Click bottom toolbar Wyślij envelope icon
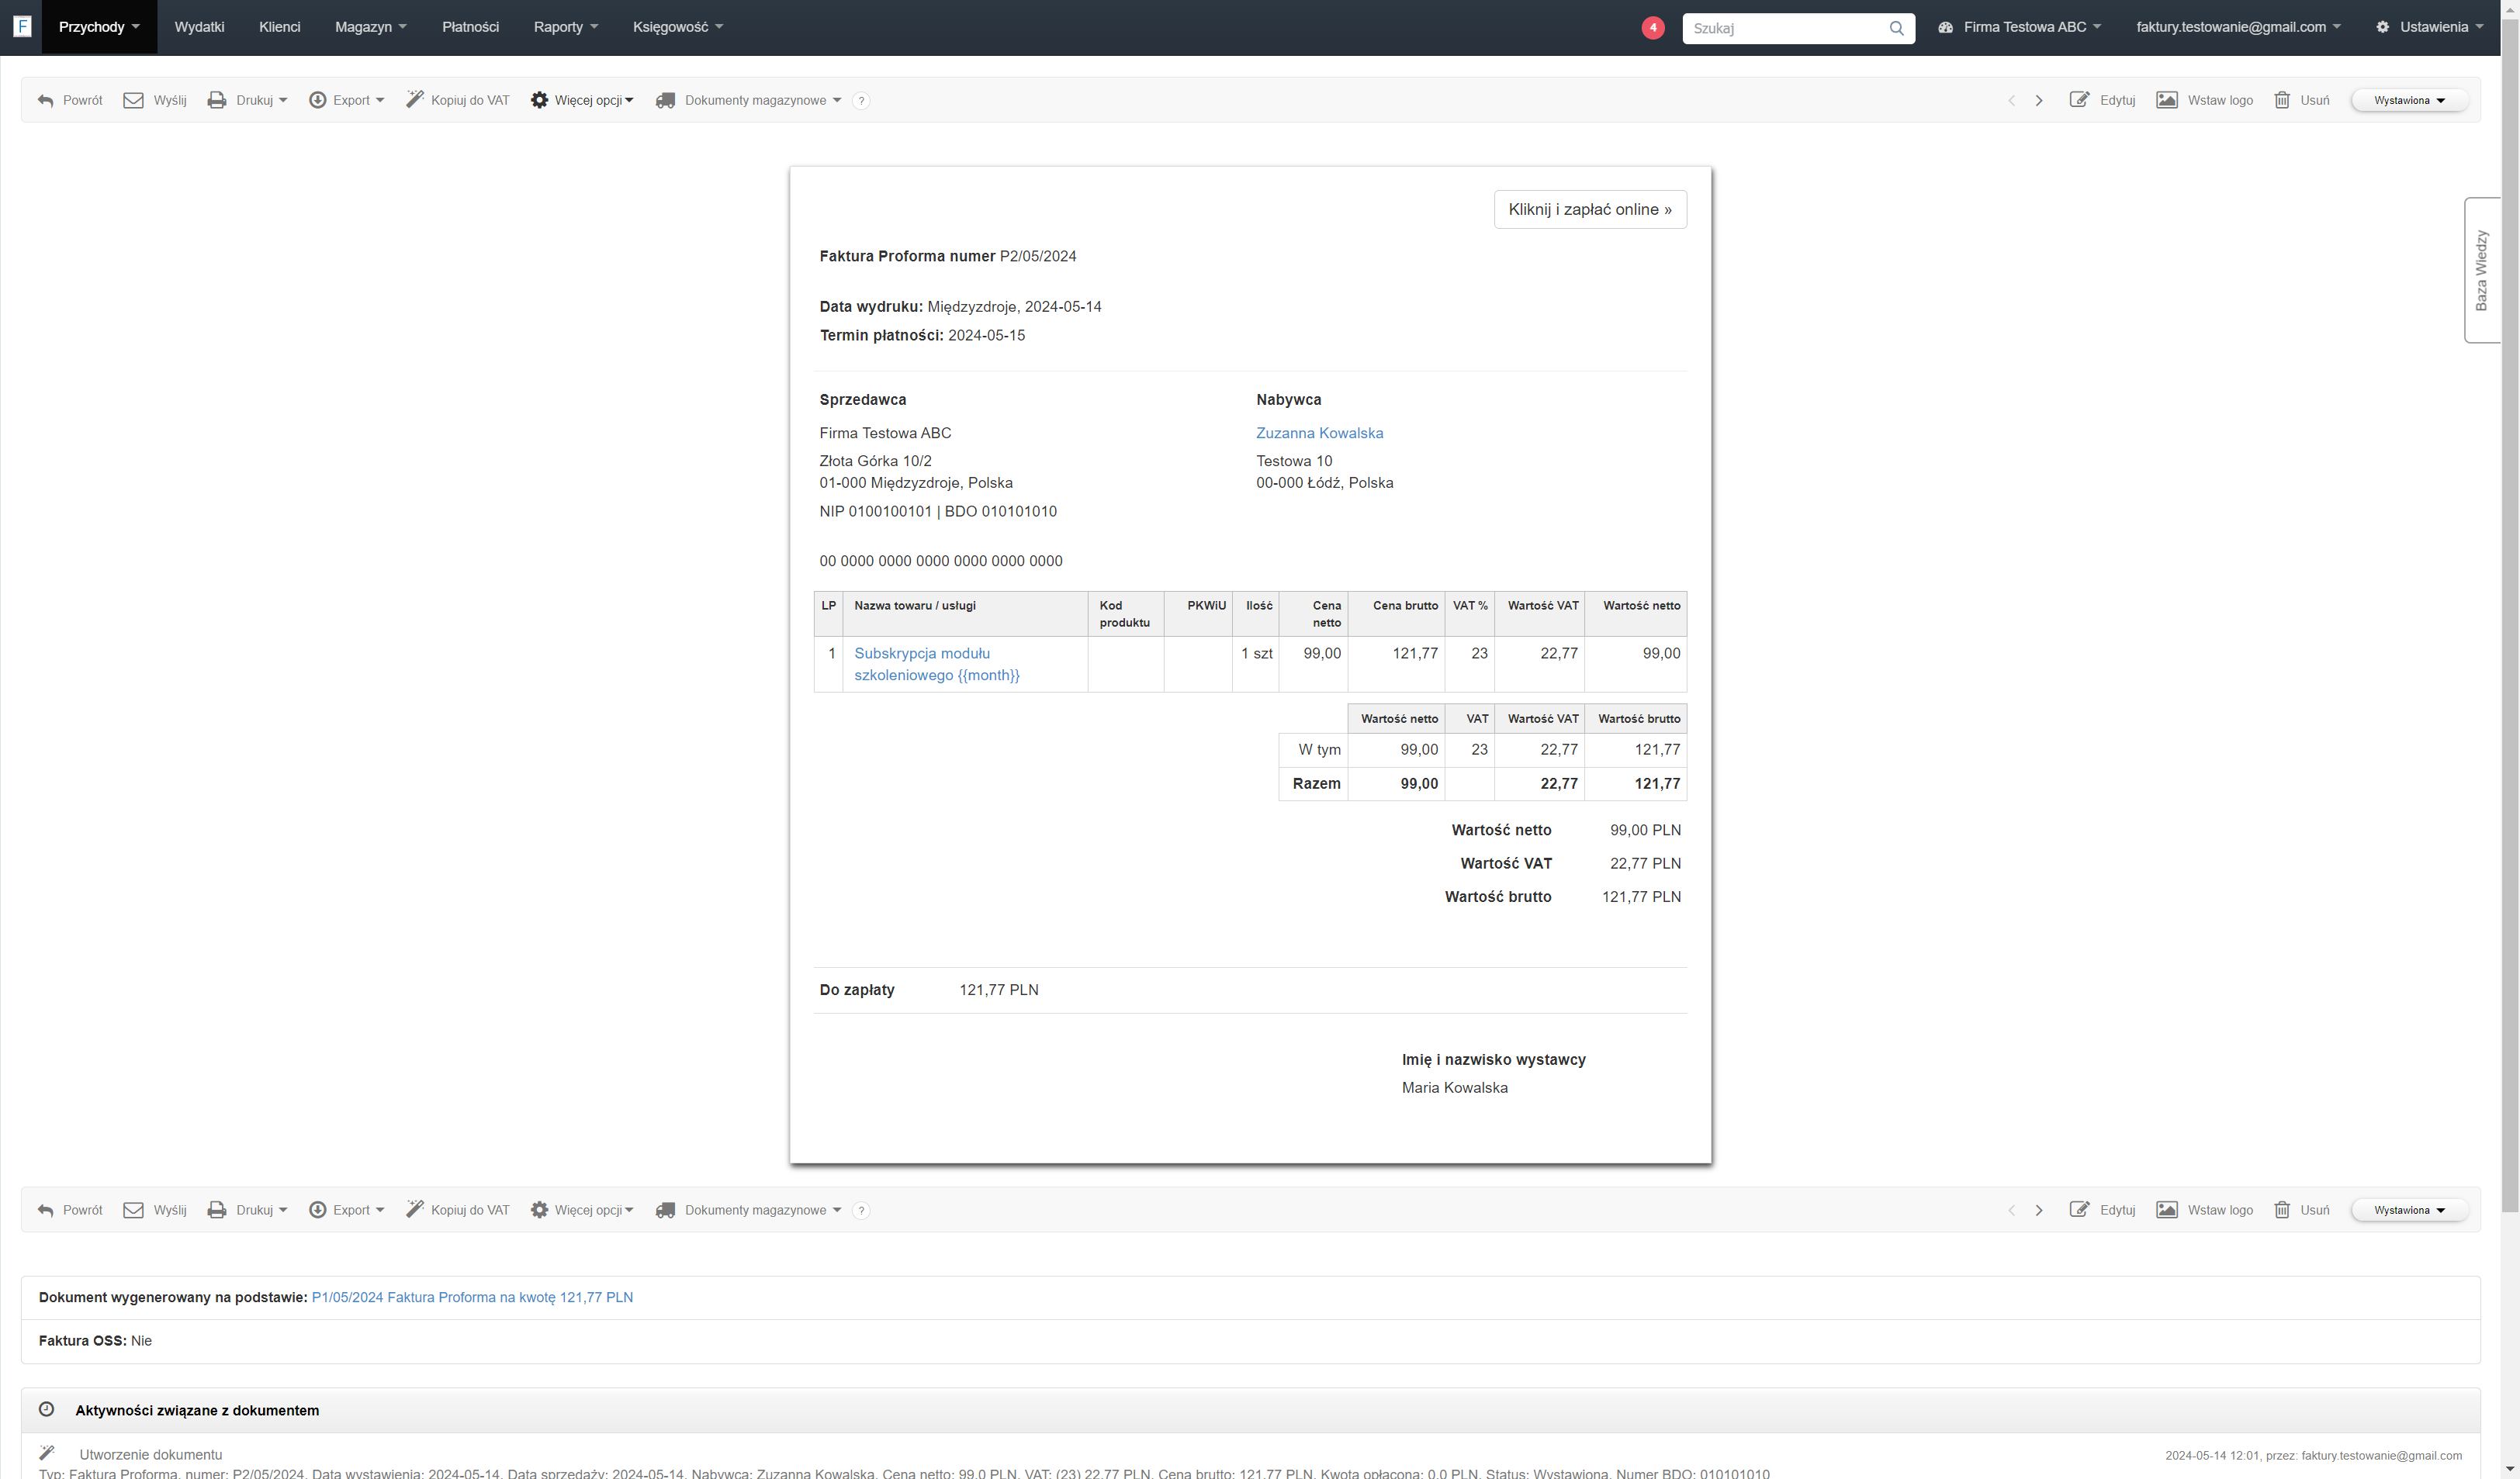The height and width of the screenshot is (1479, 2520). (133, 1209)
